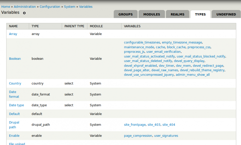Click the System breadcrumb link

click(x=69, y=7)
